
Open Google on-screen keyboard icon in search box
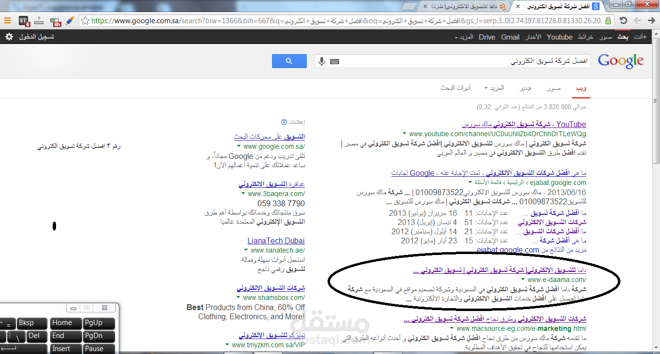[x=334, y=61]
